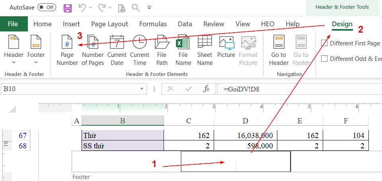Open the File menu

pos(13,24)
